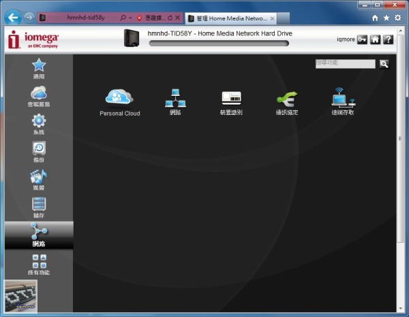Show 所有功能 all features in the sidebar
This screenshot has height=317, width=409.
point(39,265)
